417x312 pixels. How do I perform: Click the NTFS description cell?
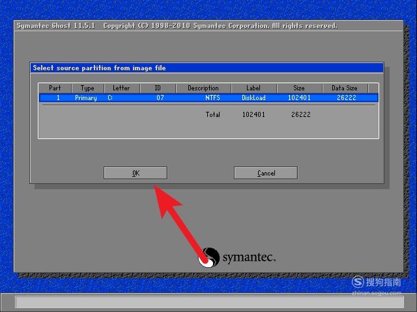point(212,97)
